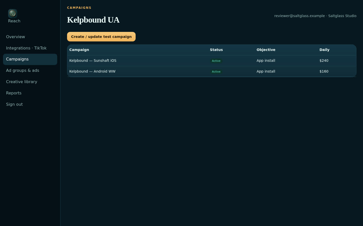Screen dimensions: 363x226
Task: Click the Campaign column header
Action: pyautogui.click(x=79, y=50)
